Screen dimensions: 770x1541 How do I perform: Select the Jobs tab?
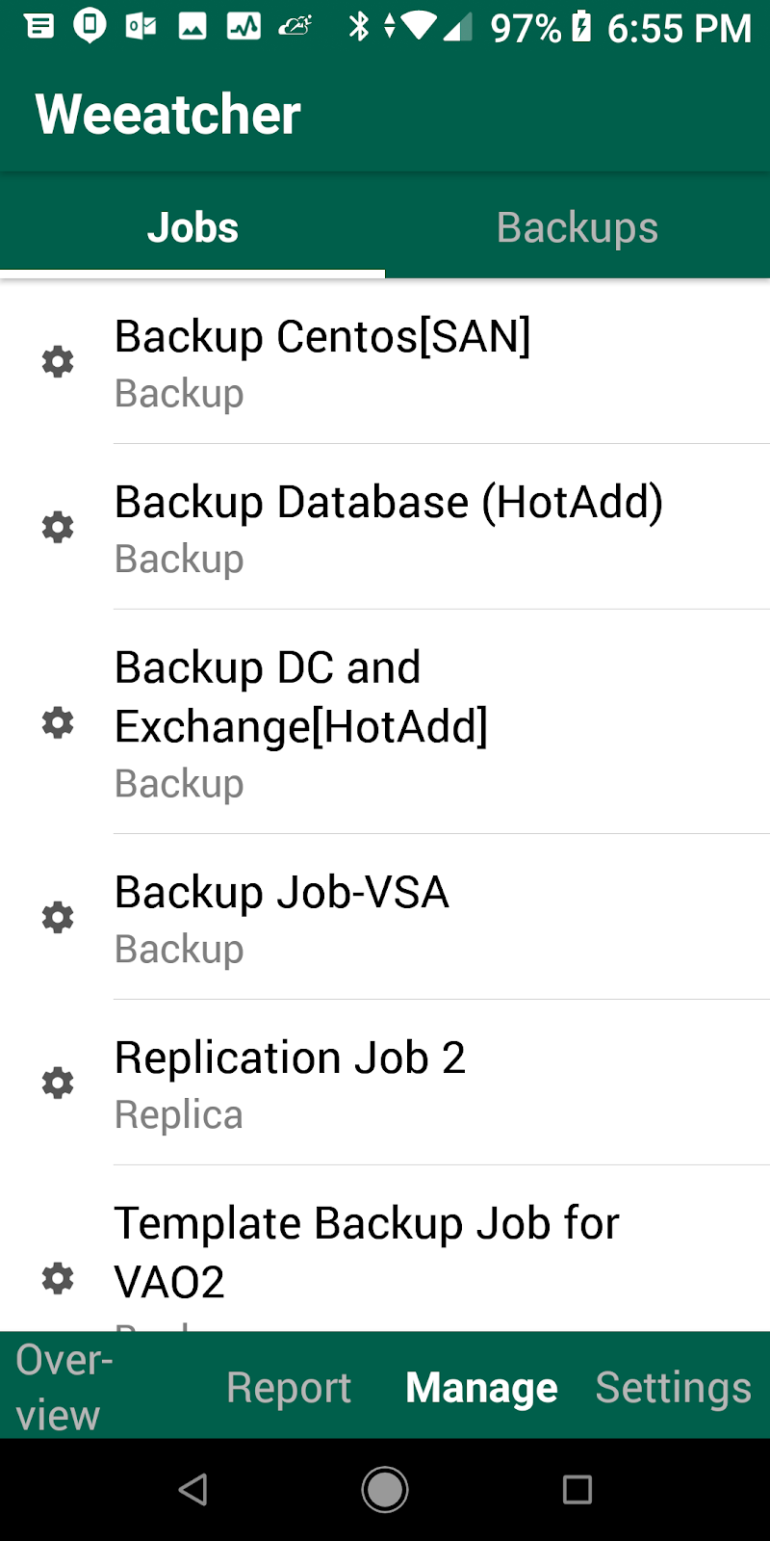tap(192, 228)
